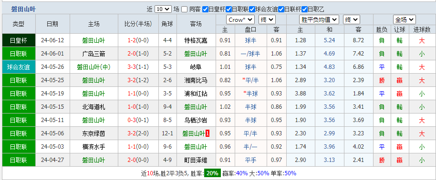Screen dimensions: 436x180
Task: Click the 贏 handicap result in 町田泽维 row
Action: (400, 161)
